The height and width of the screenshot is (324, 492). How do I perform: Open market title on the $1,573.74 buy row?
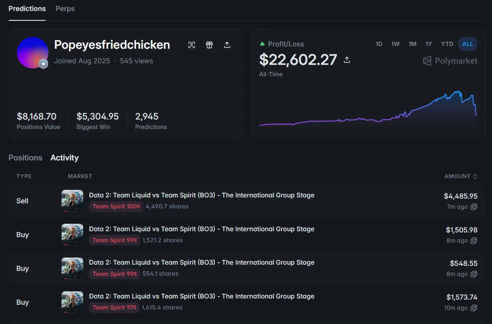[x=202, y=296]
